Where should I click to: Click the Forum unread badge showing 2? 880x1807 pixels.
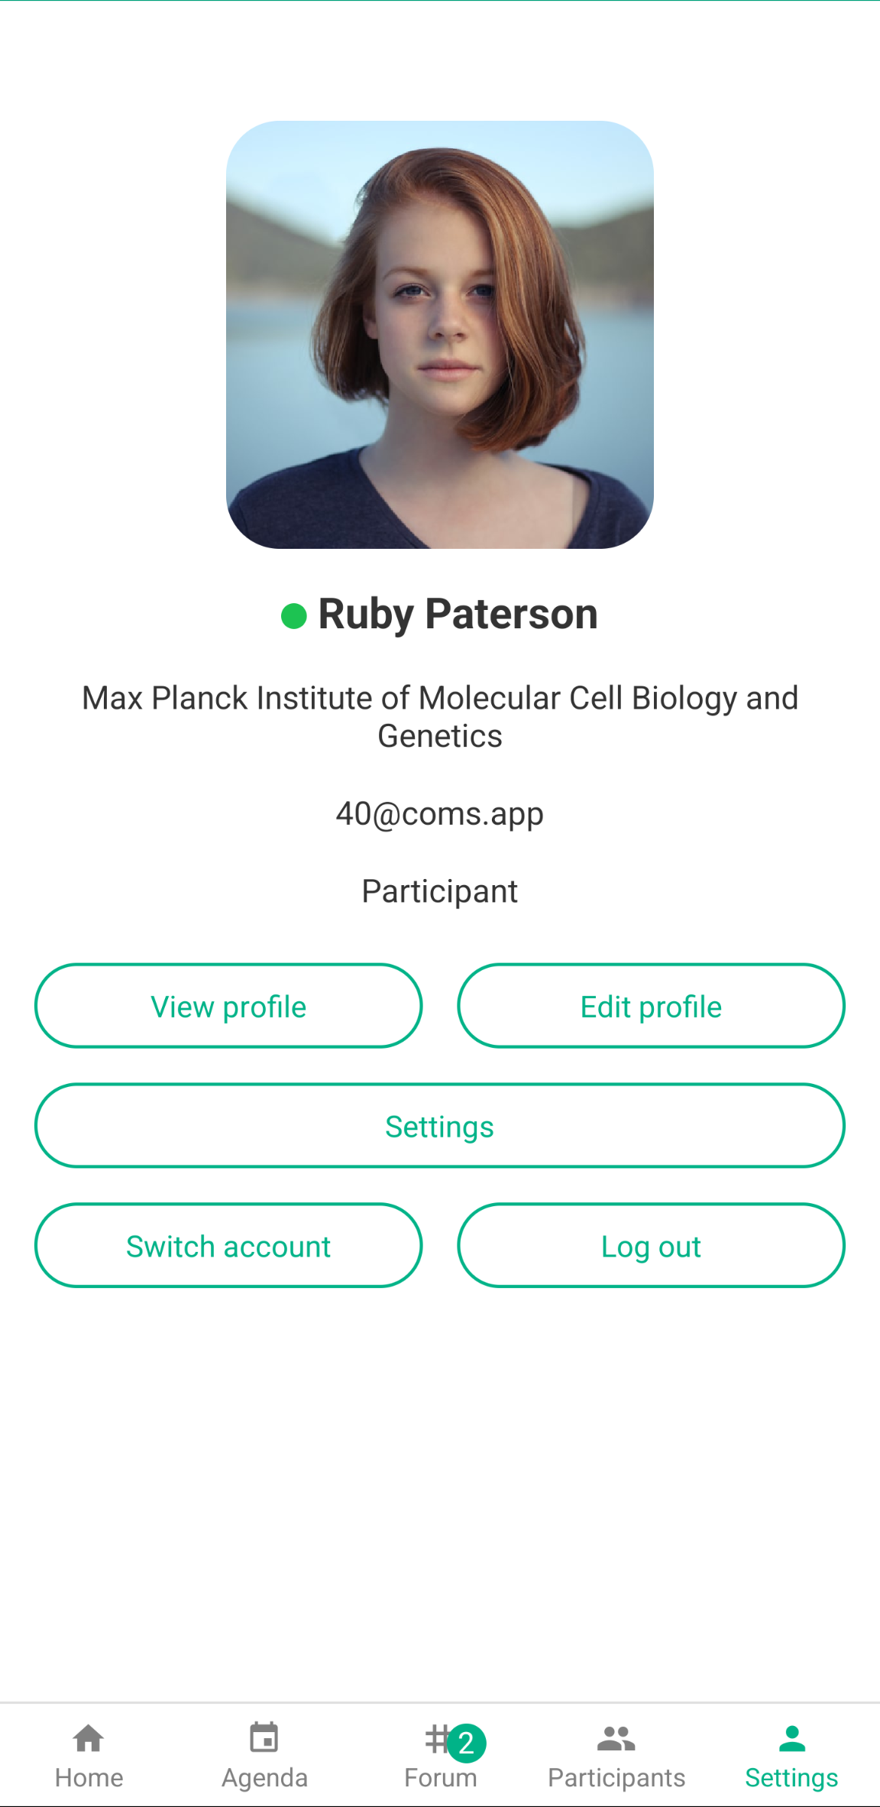pyautogui.click(x=467, y=1744)
